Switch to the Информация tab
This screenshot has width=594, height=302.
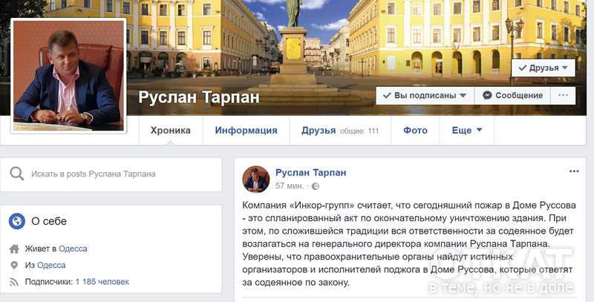(247, 131)
